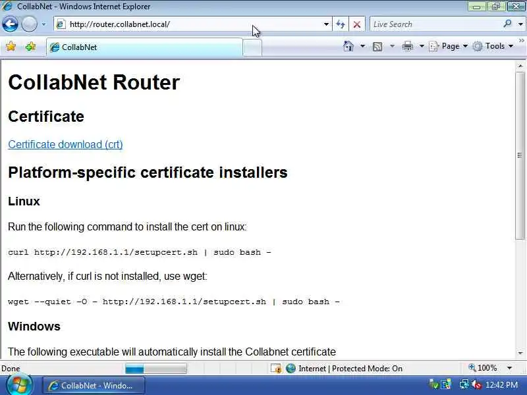The width and height of the screenshot is (527, 395).
Task: Click the popup blocker status icon
Action: (276, 369)
